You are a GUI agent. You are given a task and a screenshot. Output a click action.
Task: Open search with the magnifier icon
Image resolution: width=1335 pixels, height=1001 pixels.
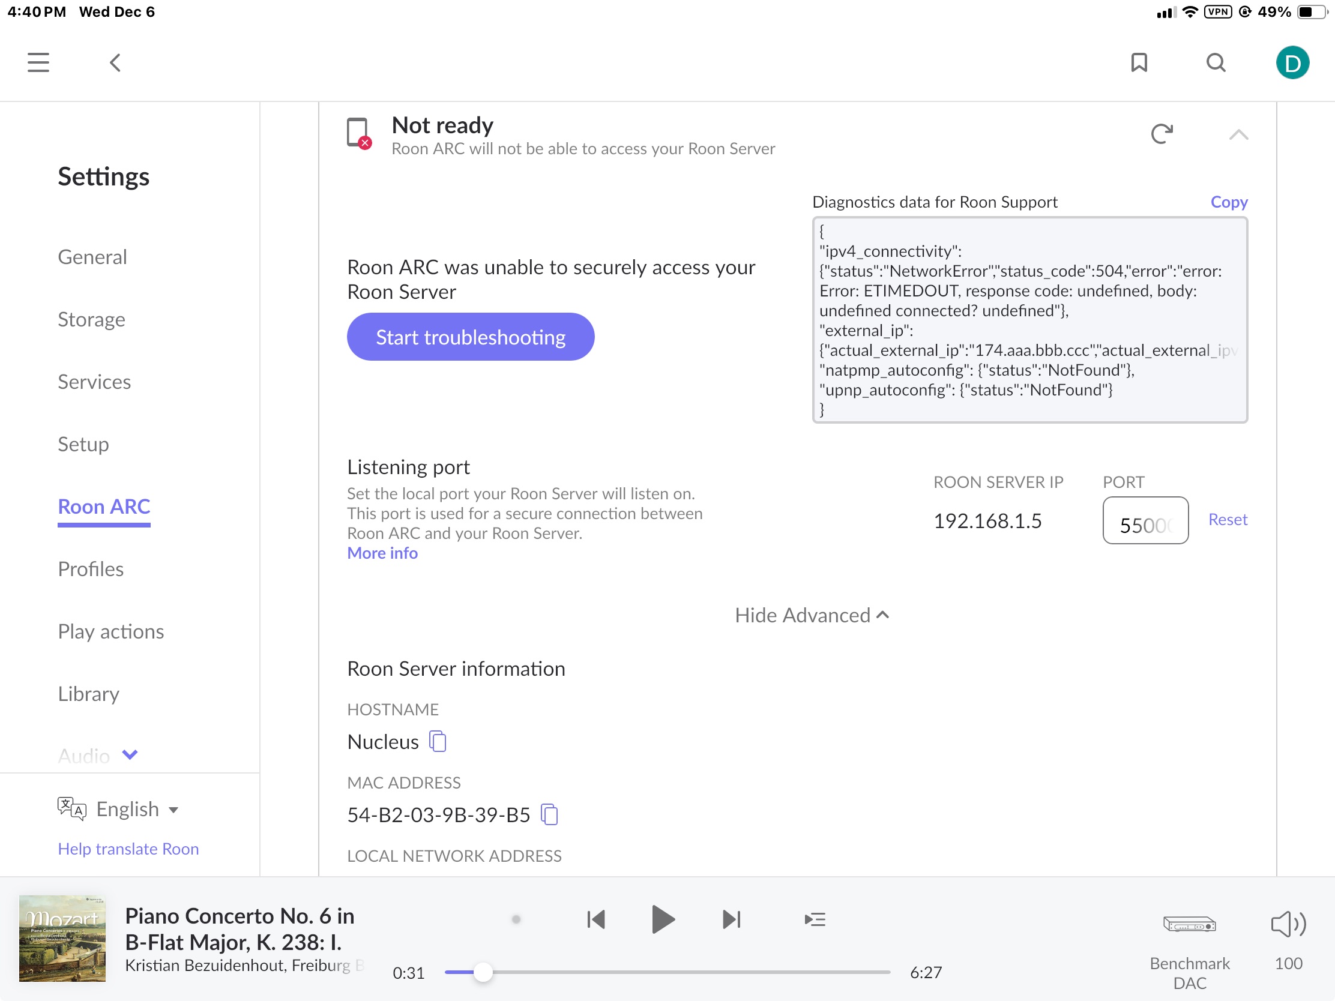pyautogui.click(x=1216, y=63)
